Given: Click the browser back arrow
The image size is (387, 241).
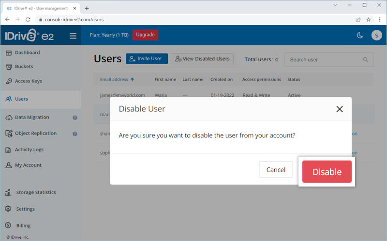Looking at the screenshot, I should click(x=7, y=19).
